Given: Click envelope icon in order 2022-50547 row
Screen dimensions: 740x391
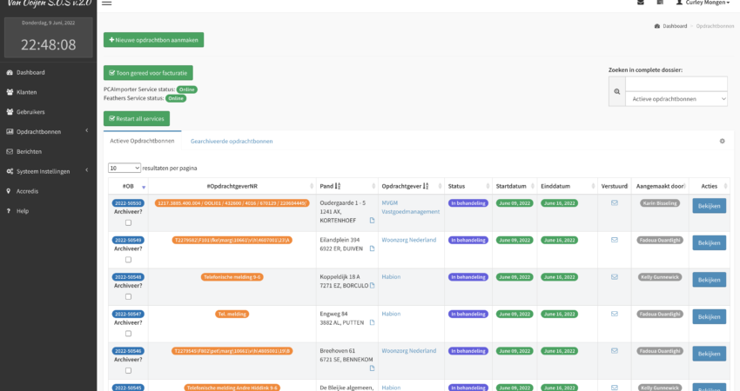Looking at the screenshot, I should click(x=615, y=314).
